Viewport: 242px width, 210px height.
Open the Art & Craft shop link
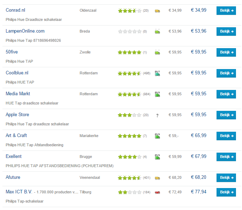pyautogui.click(x=16, y=136)
